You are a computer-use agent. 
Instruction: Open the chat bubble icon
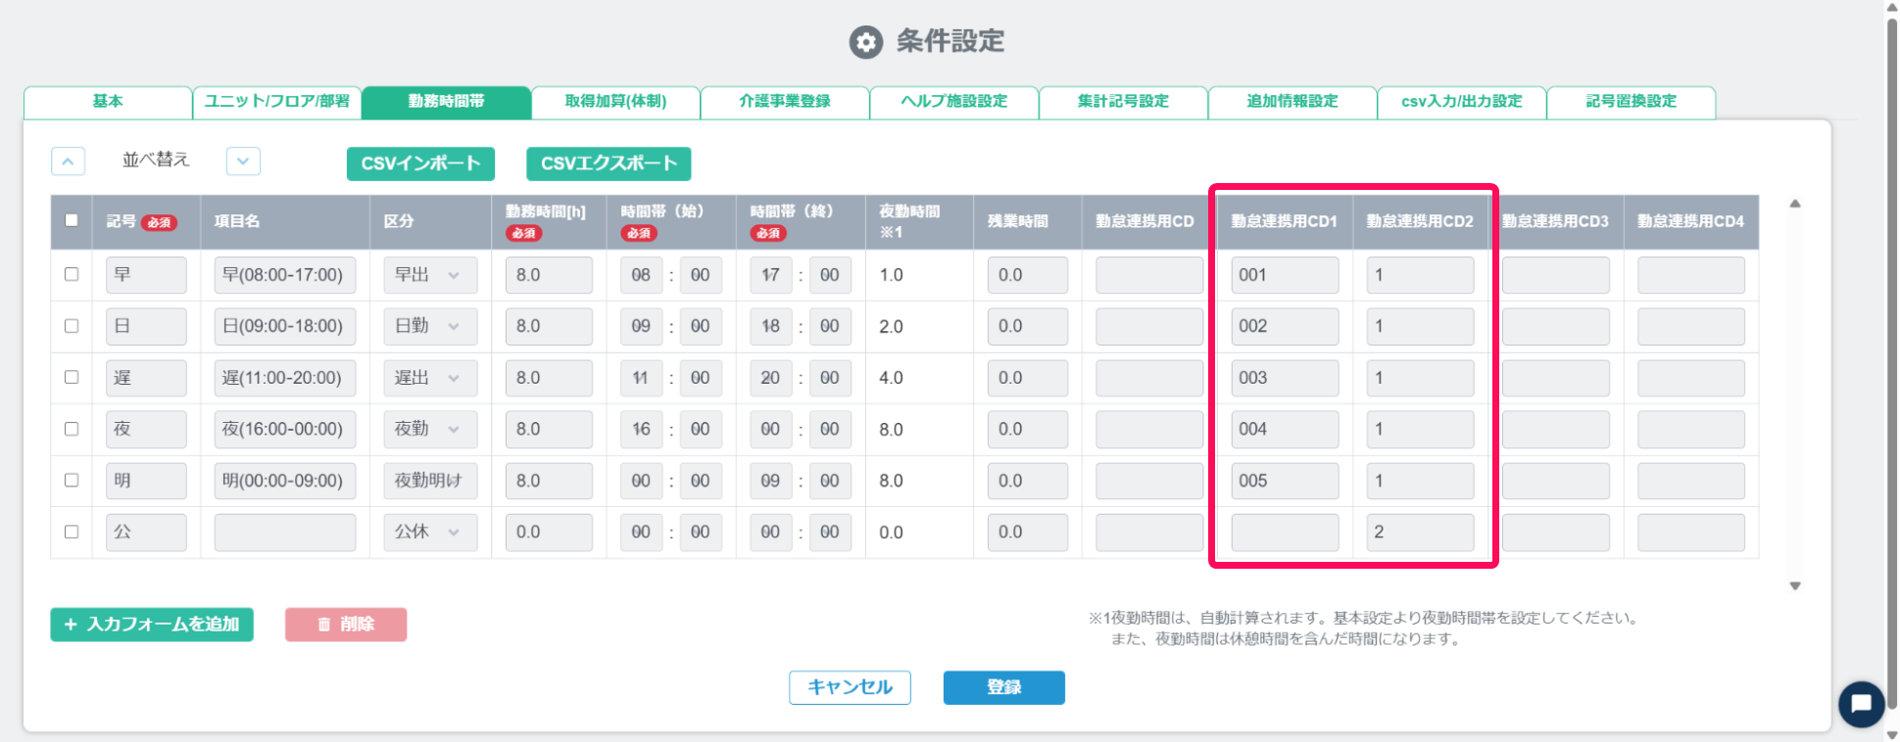1861,704
